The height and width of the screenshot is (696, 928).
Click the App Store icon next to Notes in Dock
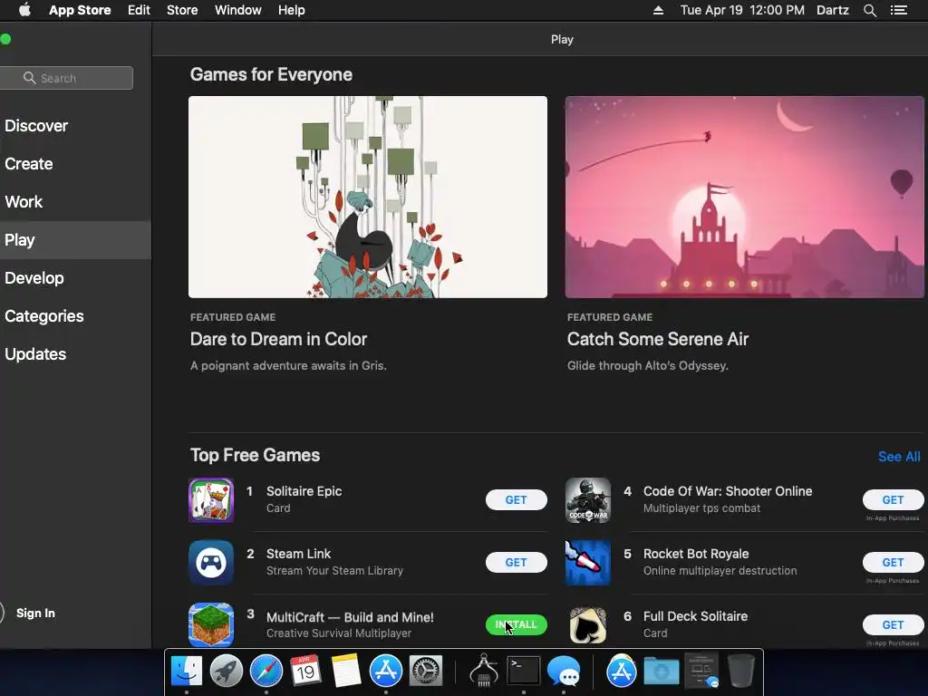coord(386,672)
